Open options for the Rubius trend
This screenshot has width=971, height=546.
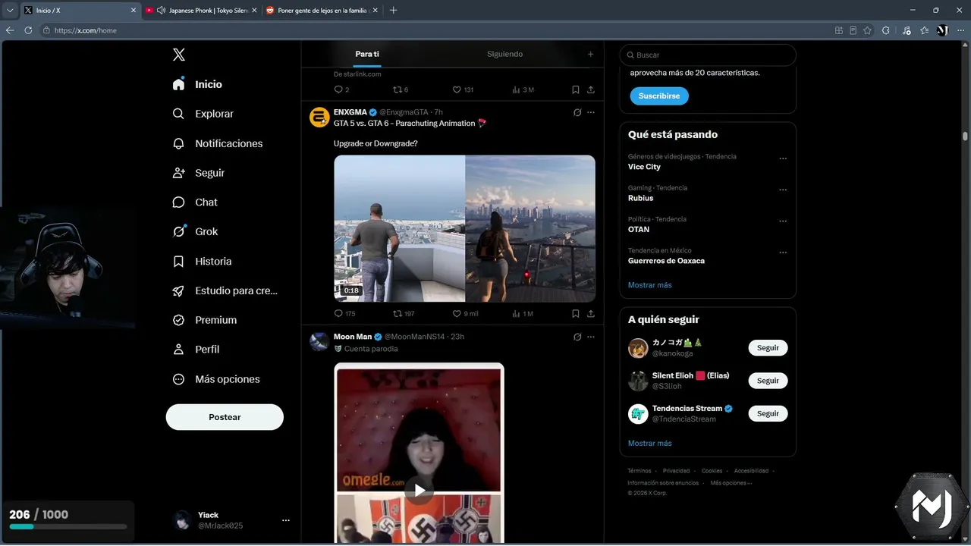coord(783,190)
